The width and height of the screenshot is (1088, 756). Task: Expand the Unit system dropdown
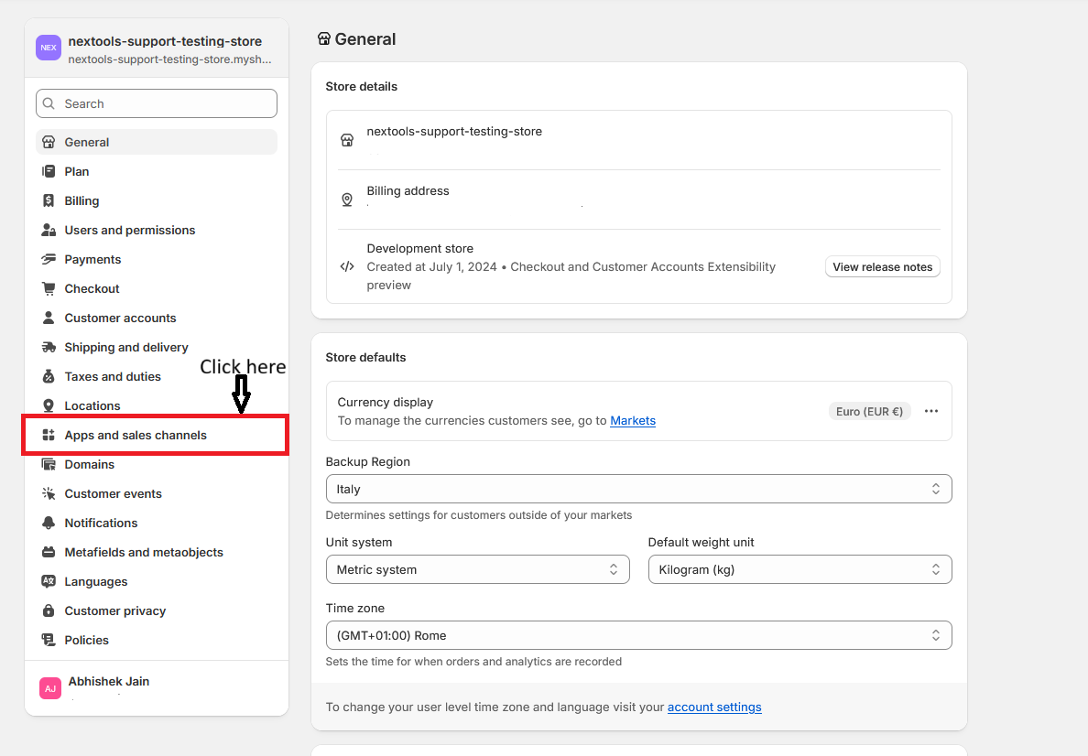(477, 569)
